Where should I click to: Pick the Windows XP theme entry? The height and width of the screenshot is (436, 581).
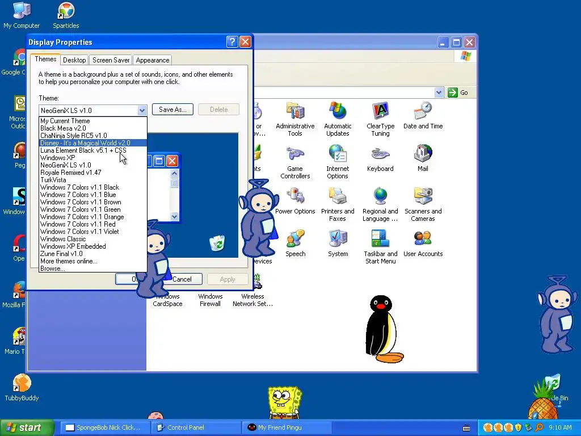[92, 158]
